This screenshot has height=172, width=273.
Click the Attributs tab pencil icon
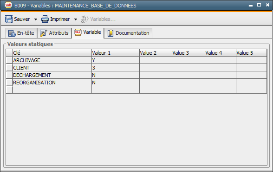coord(43,33)
